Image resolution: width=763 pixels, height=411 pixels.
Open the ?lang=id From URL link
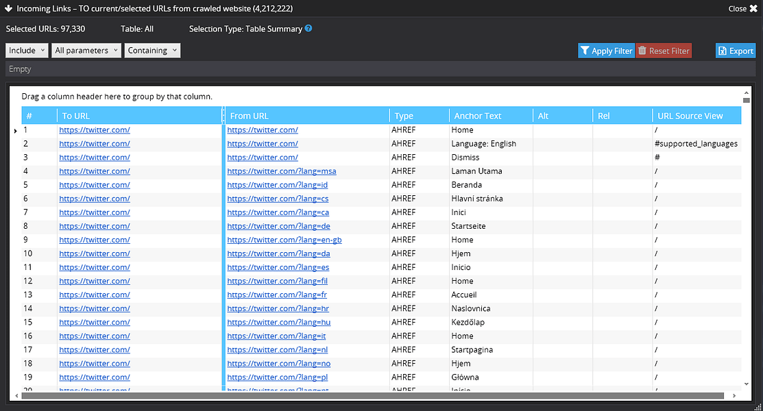pyautogui.click(x=278, y=185)
